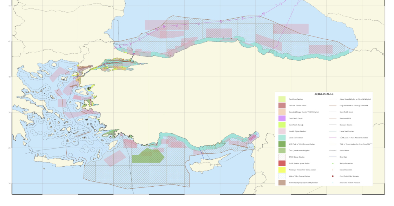Viewport: 394px width, 206px height.
Task: Click the Hareket Eğitim Sahaları legend label
Action: tap(298, 131)
